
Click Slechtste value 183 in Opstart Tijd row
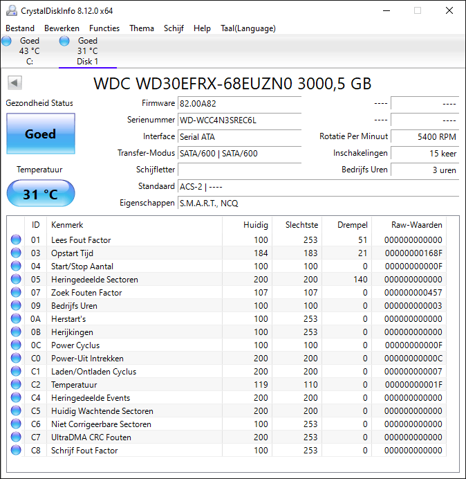(310, 253)
